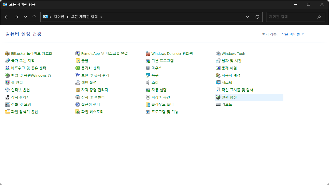Click the 기본 프로그램 icon
Image resolution: width=329 pixels, height=185 pixels.
(x=148, y=61)
